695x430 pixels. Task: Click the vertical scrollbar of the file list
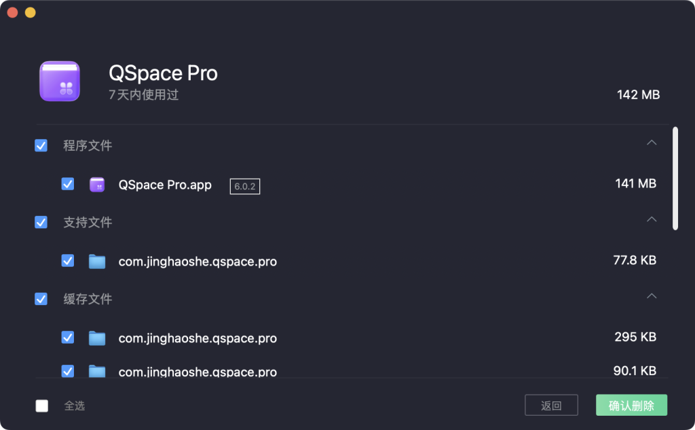click(675, 179)
